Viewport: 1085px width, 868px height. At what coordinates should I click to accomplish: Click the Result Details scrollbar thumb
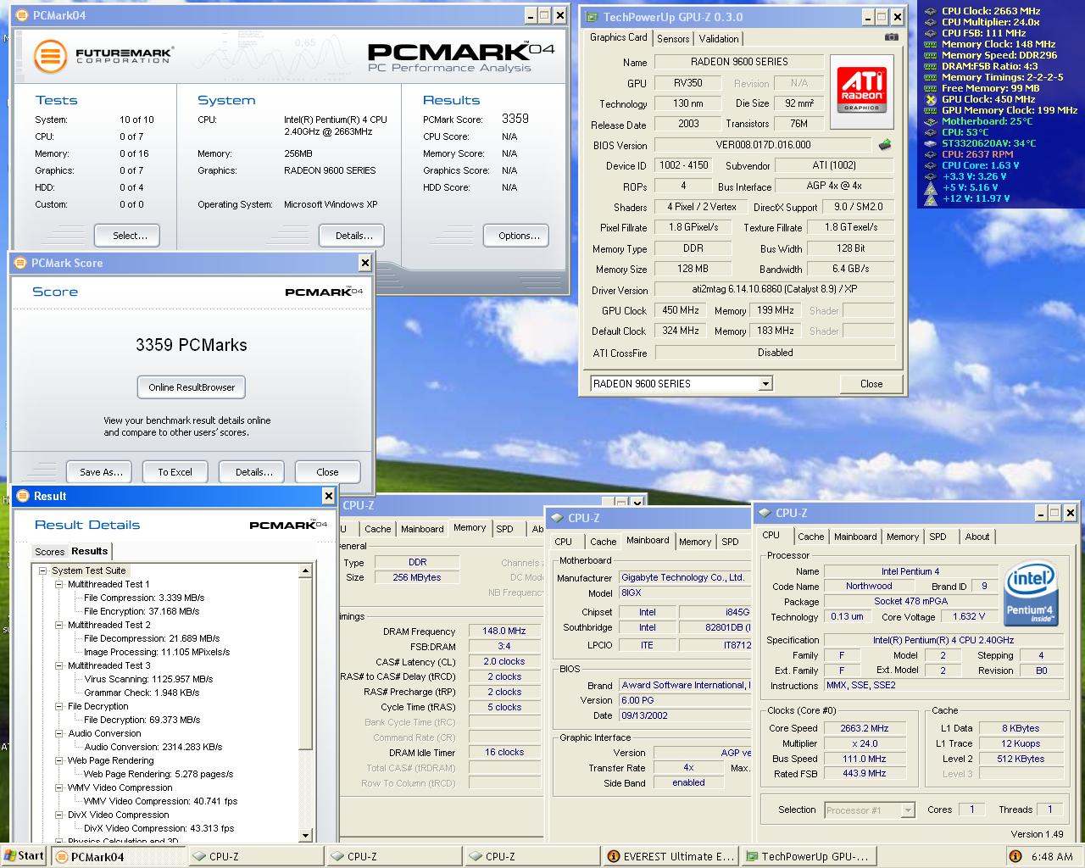(306, 664)
